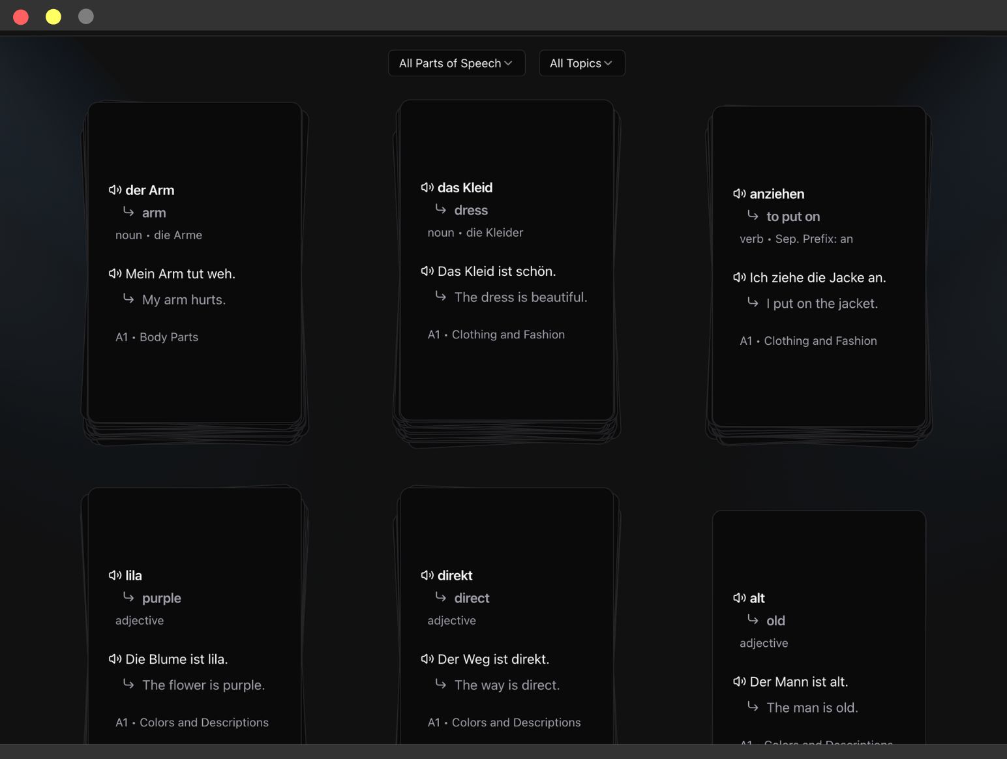Play audio for 'Der Mann ist alt.'
Image resolution: width=1007 pixels, height=759 pixels.
(739, 681)
